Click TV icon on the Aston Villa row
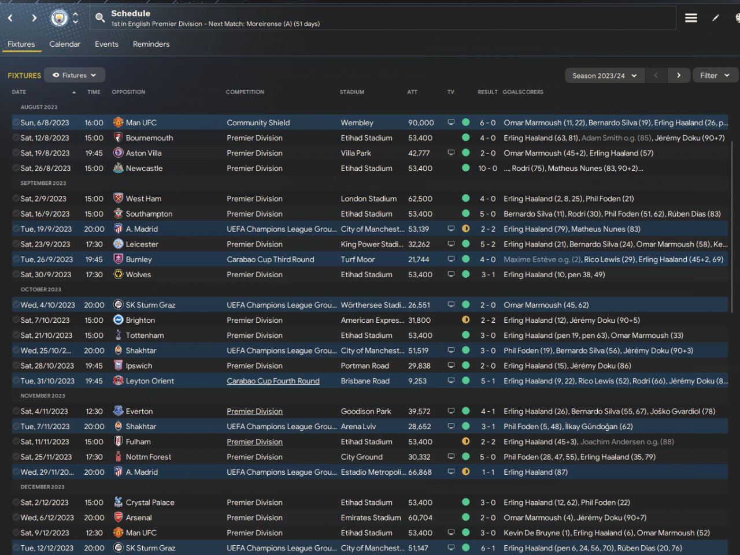This screenshot has height=555, width=740. [451, 153]
